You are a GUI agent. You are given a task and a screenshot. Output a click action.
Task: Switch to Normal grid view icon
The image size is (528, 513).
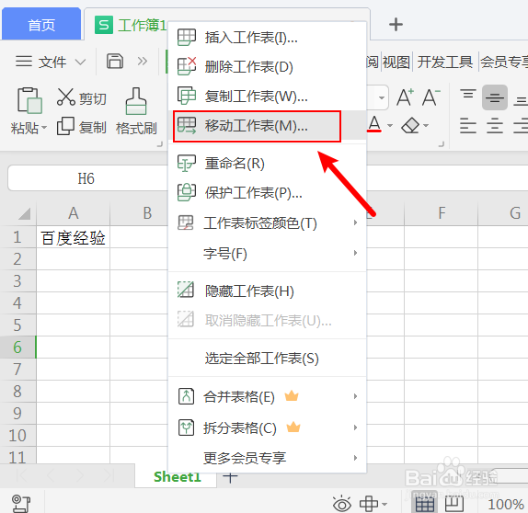pyautogui.click(x=425, y=504)
